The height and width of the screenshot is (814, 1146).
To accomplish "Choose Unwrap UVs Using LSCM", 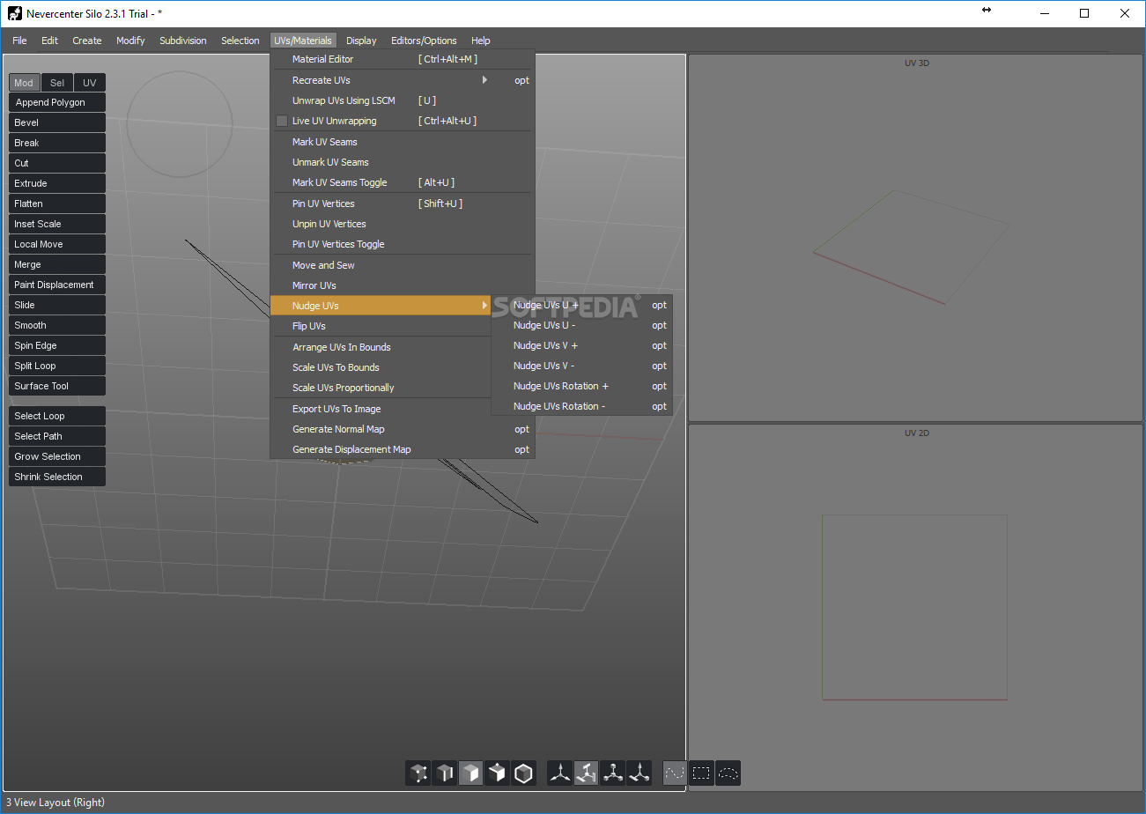I will [403, 100].
